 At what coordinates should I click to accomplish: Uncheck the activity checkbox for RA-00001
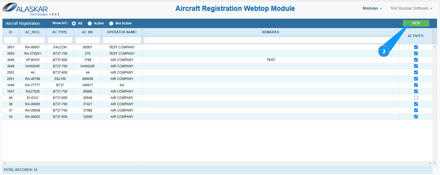click(x=416, y=47)
